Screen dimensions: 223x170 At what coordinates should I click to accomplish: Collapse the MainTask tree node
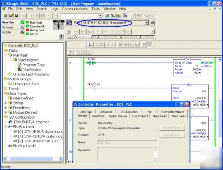click(6, 55)
